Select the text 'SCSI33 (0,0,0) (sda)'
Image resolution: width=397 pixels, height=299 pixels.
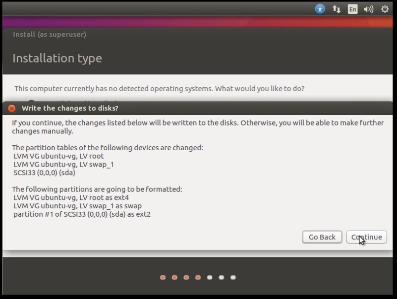pyautogui.click(x=44, y=173)
